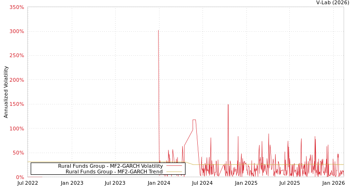Viewport: 354px width, 189px height.
Task: Click the red legend line sample
Action: (x=174, y=166)
